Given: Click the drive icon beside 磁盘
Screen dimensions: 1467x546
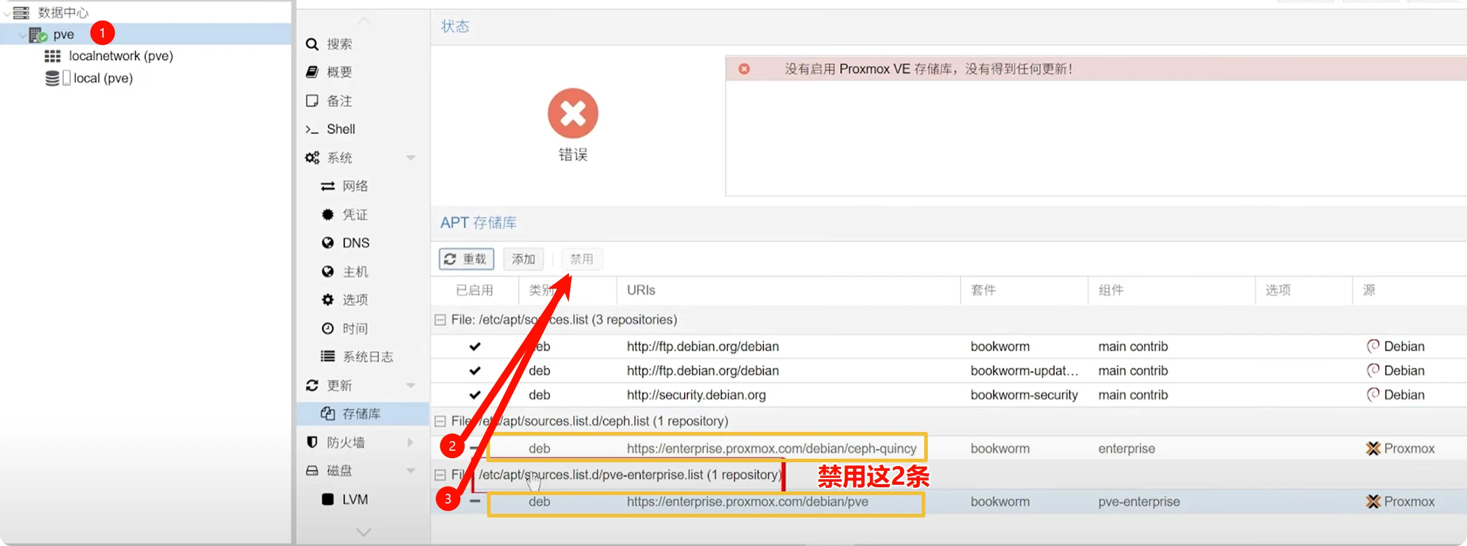Looking at the screenshot, I should (312, 470).
